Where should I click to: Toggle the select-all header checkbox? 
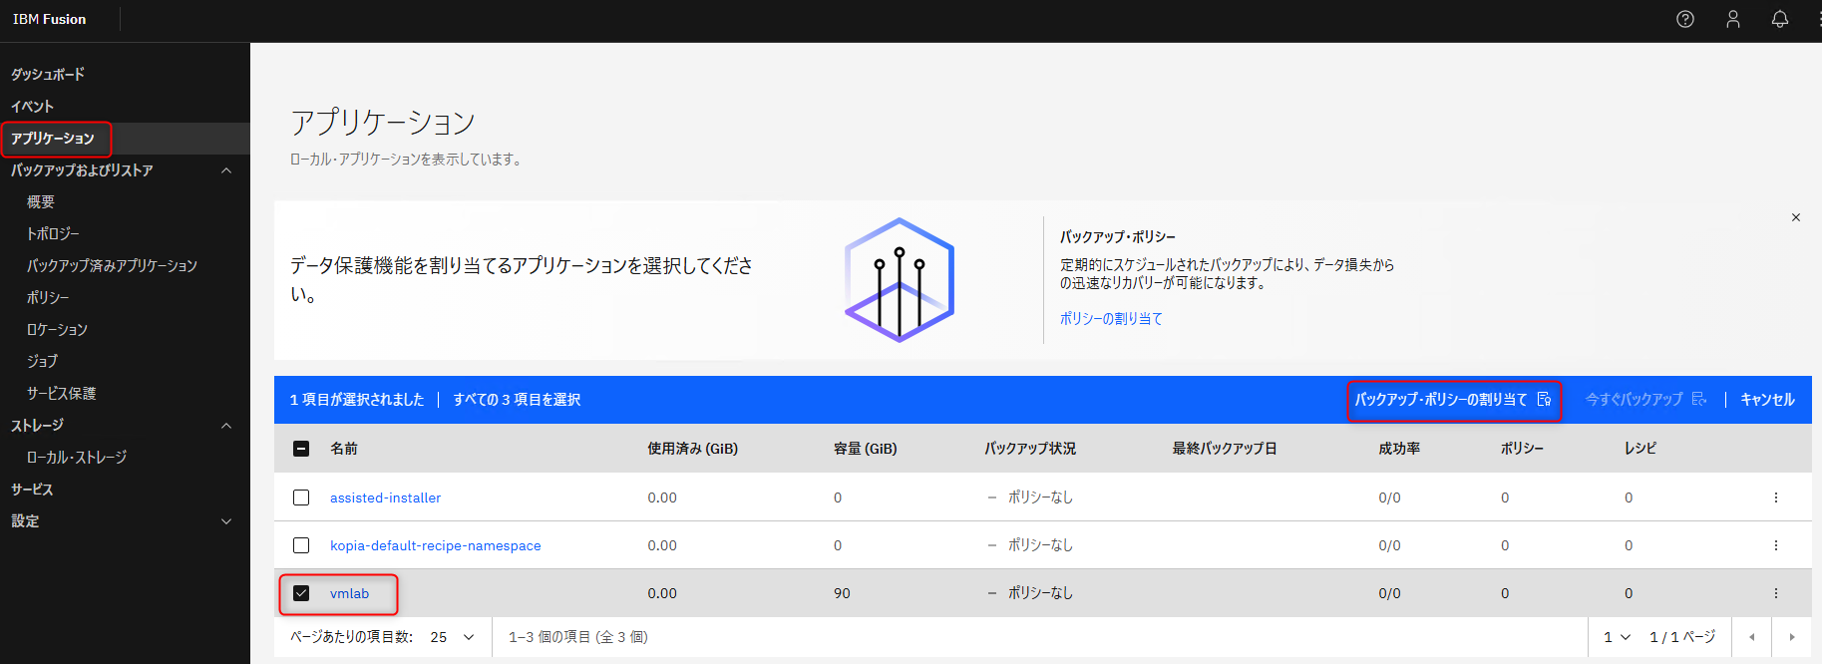point(301,449)
